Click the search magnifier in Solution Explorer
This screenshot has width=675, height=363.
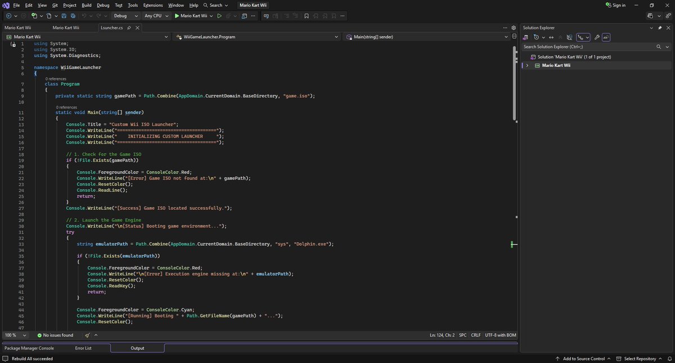(x=659, y=47)
